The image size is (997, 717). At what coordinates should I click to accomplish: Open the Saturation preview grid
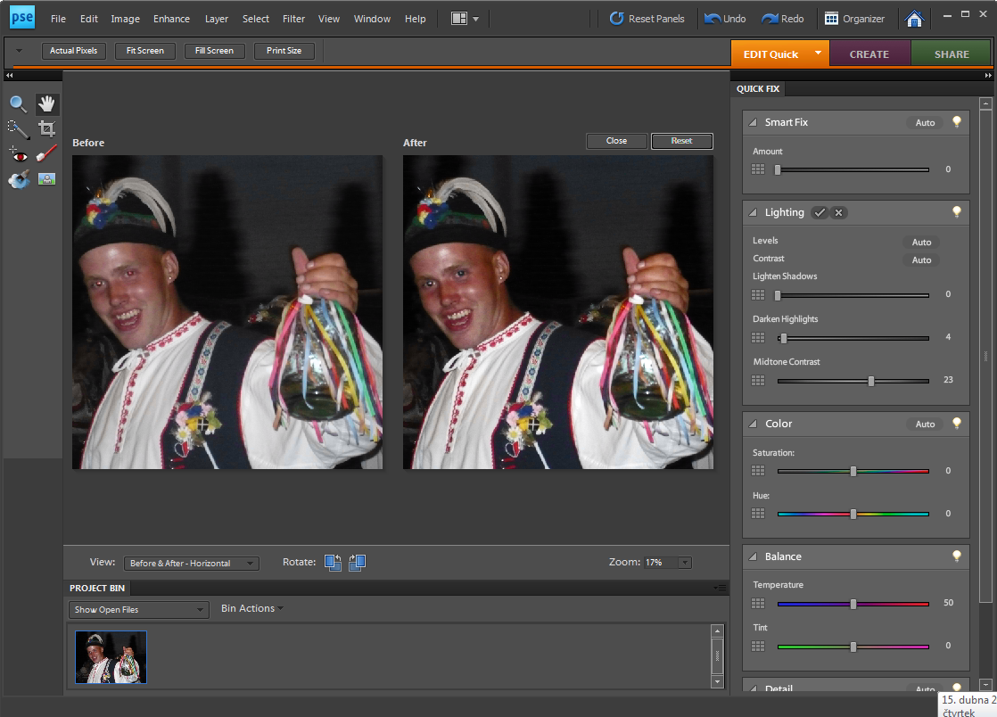tap(758, 471)
